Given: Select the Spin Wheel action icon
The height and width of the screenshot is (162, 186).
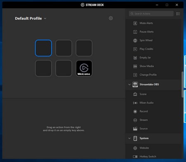Looking at the screenshot, I should [135, 40].
